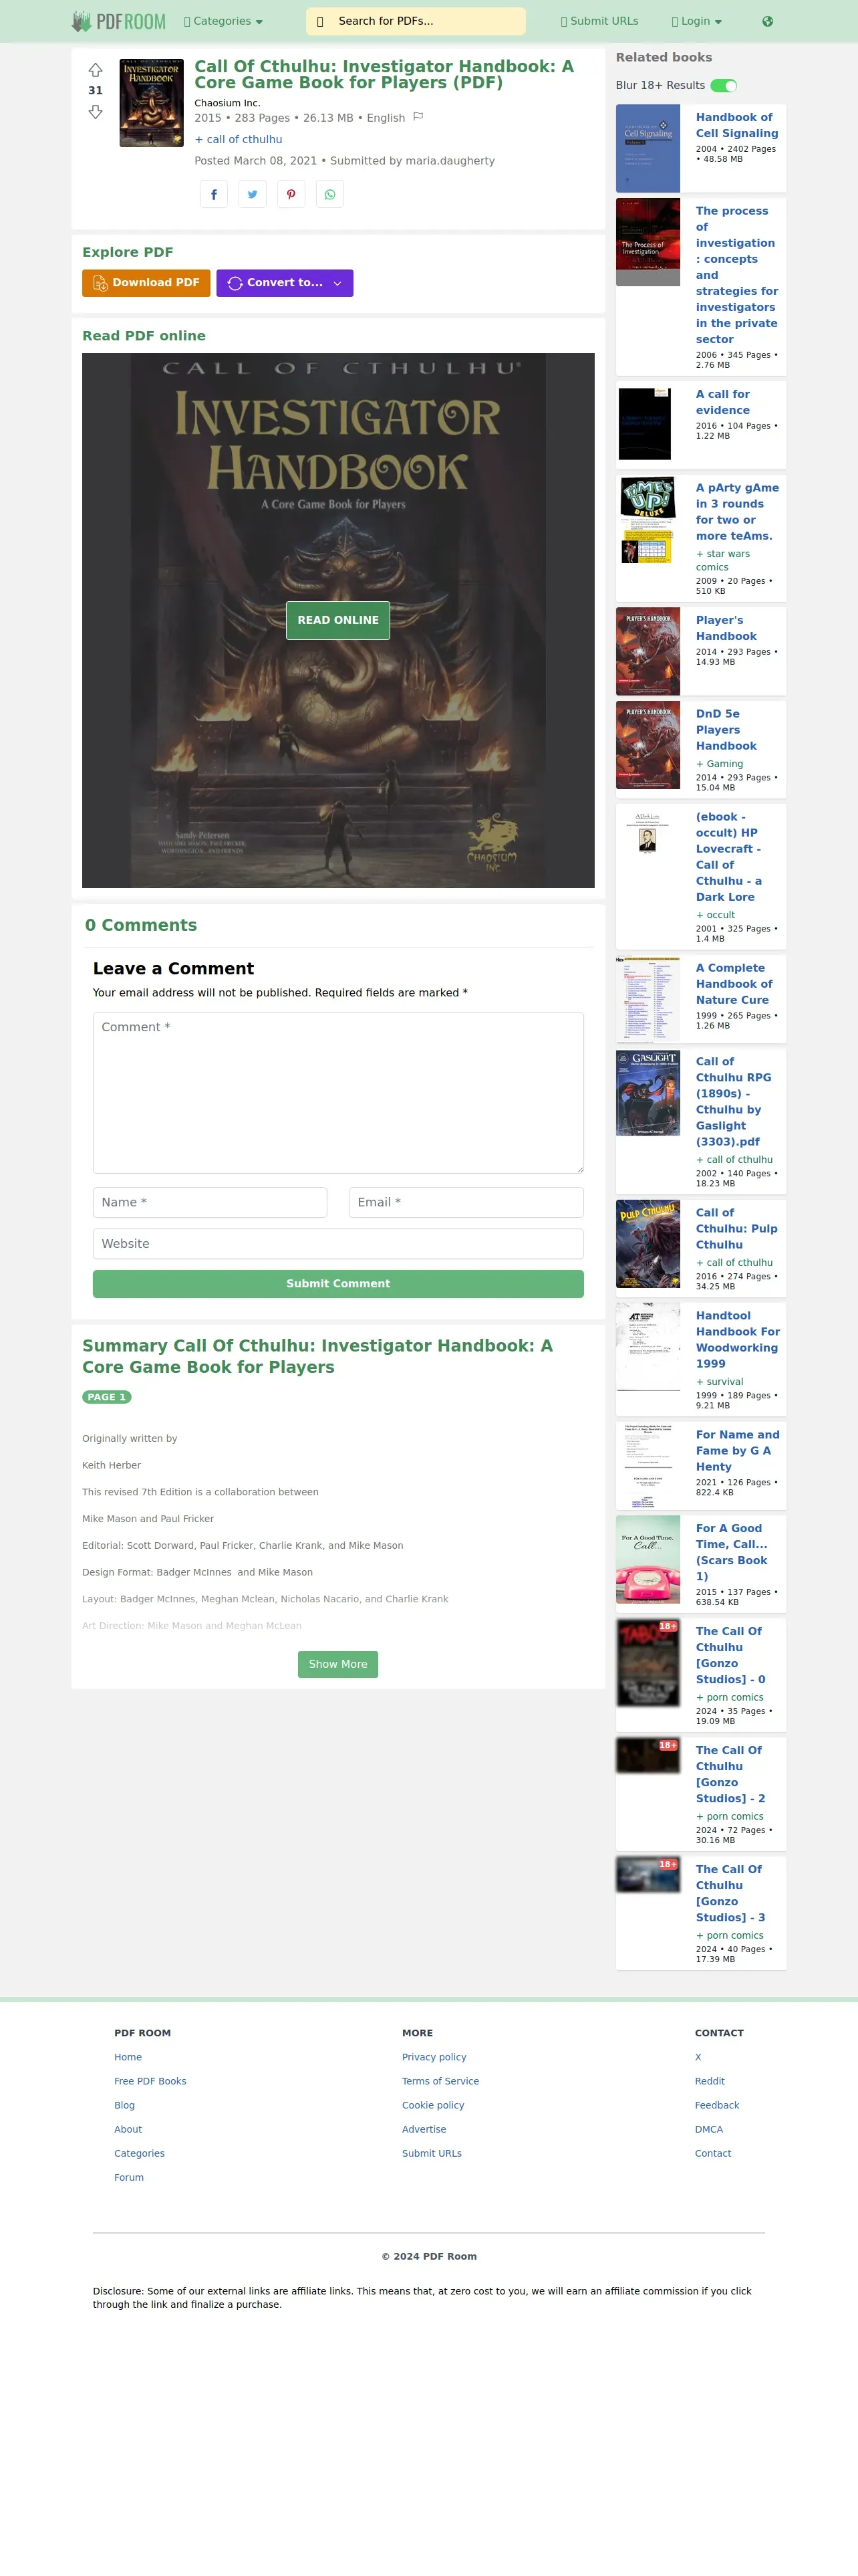The height and width of the screenshot is (2576, 858).
Task: Click the DnD 5e Players Handbook cover
Action: click(648, 745)
